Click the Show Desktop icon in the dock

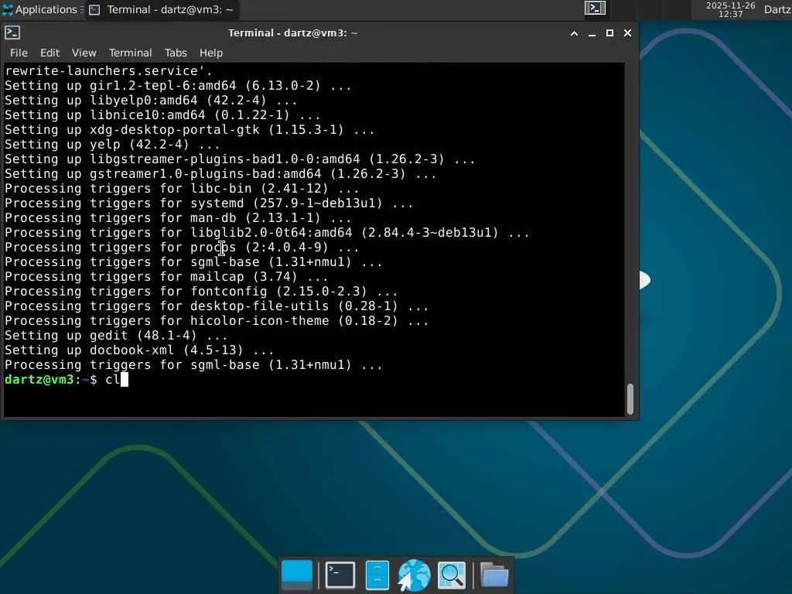[297, 575]
